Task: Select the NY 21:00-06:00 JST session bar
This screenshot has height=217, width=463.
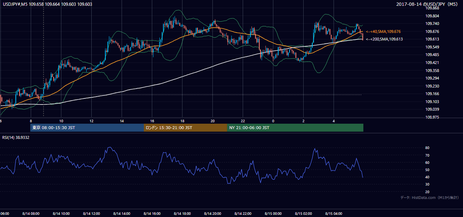Action: (x=295, y=128)
